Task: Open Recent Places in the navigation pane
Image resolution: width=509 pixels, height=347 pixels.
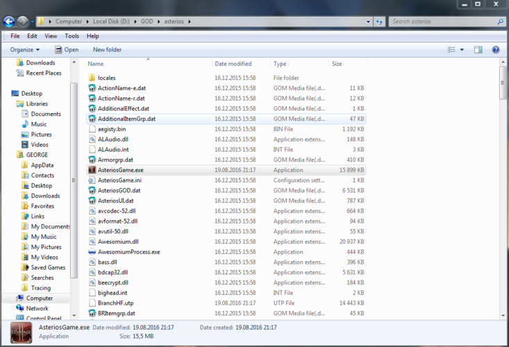Action: (44, 73)
